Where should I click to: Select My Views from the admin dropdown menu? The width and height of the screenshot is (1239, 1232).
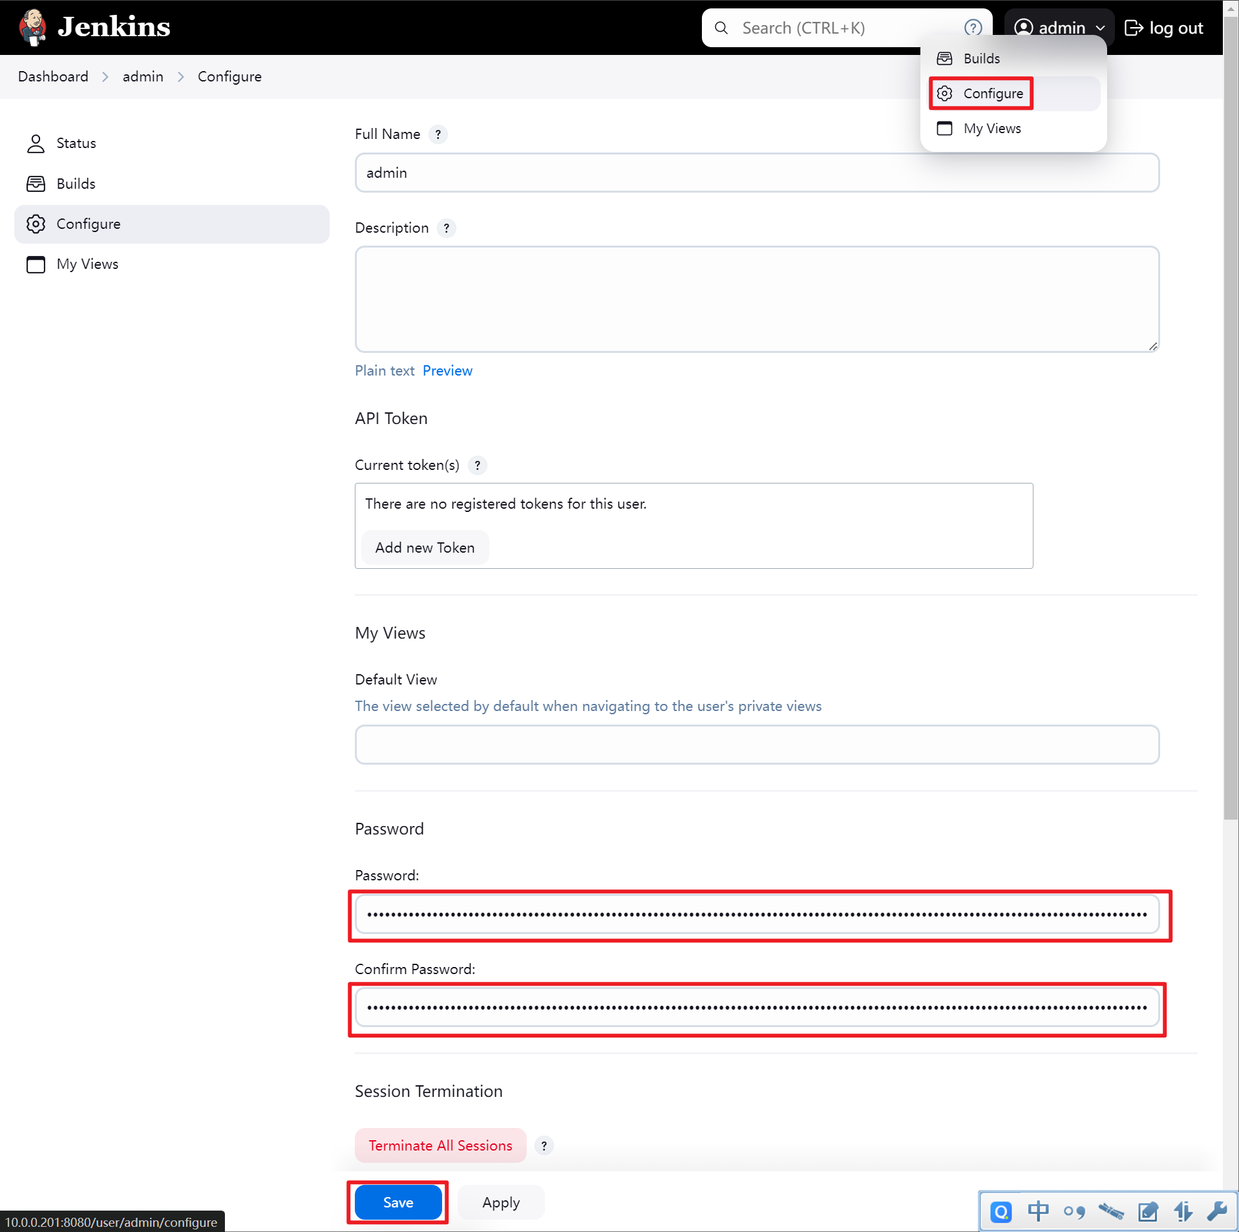pyautogui.click(x=1013, y=128)
